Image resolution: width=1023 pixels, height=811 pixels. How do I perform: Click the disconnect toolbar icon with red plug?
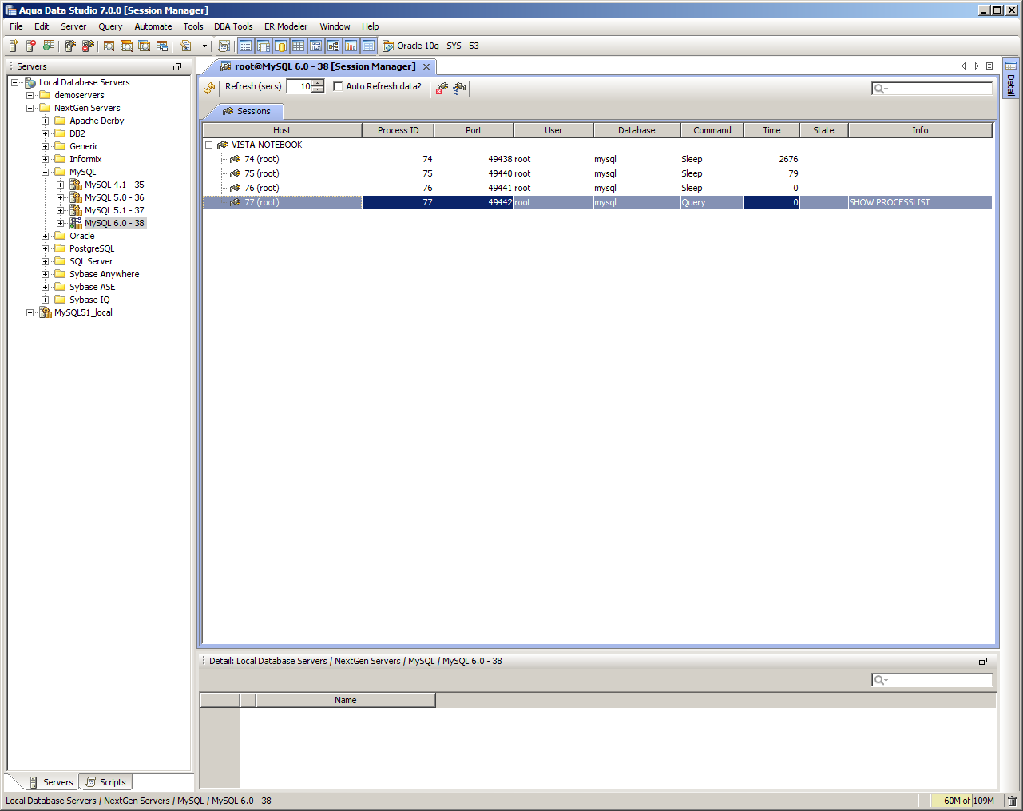click(88, 46)
